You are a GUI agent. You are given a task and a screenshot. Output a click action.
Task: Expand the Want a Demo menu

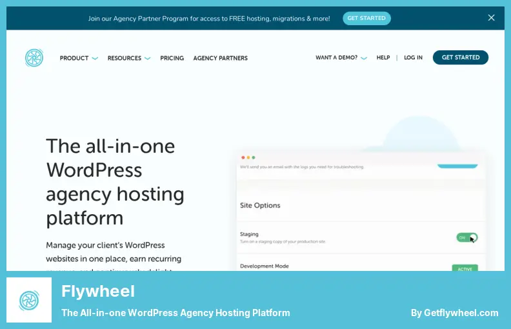(x=341, y=57)
